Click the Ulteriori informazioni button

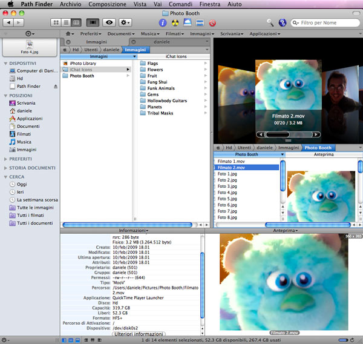139,334
